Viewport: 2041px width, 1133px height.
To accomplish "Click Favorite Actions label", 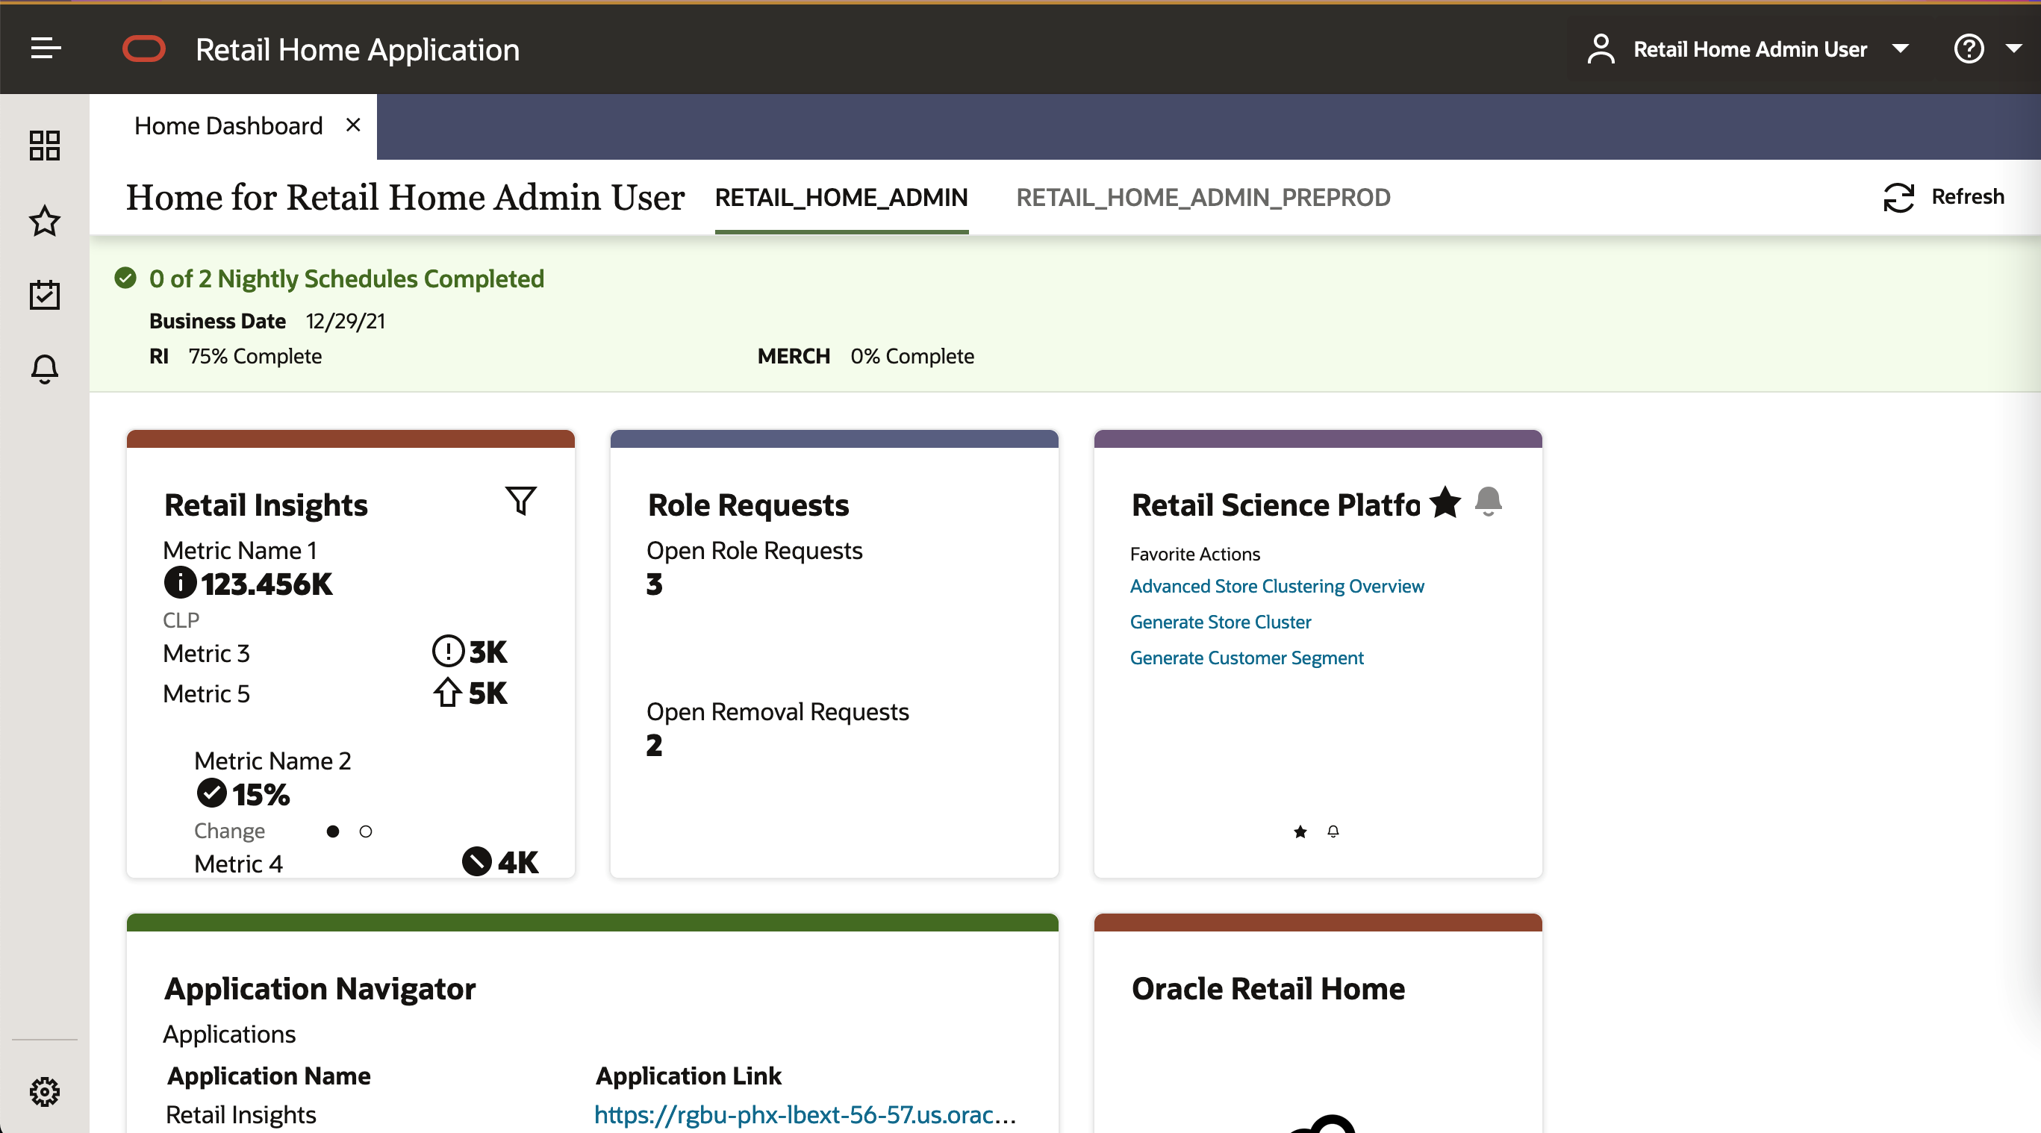I will tap(1194, 554).
